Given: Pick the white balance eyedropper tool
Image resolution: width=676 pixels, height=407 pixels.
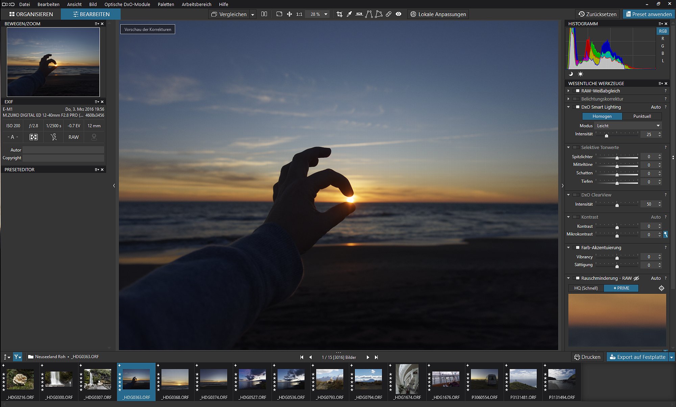Looking at the screenshot, I should click(x=349, y=14).
